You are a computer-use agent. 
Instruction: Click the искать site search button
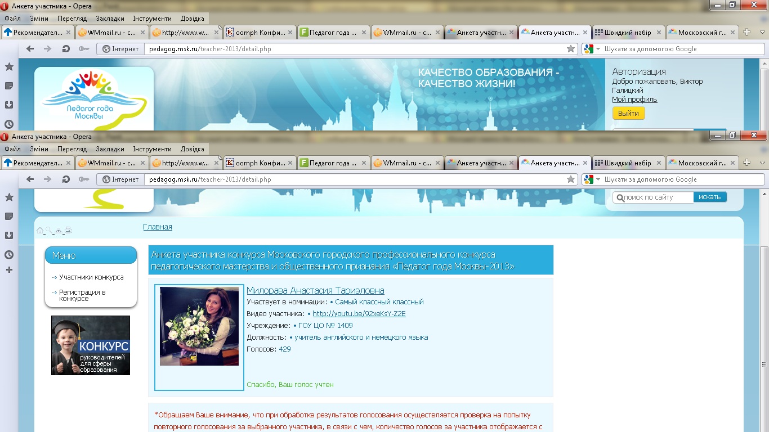pos(710,197)
